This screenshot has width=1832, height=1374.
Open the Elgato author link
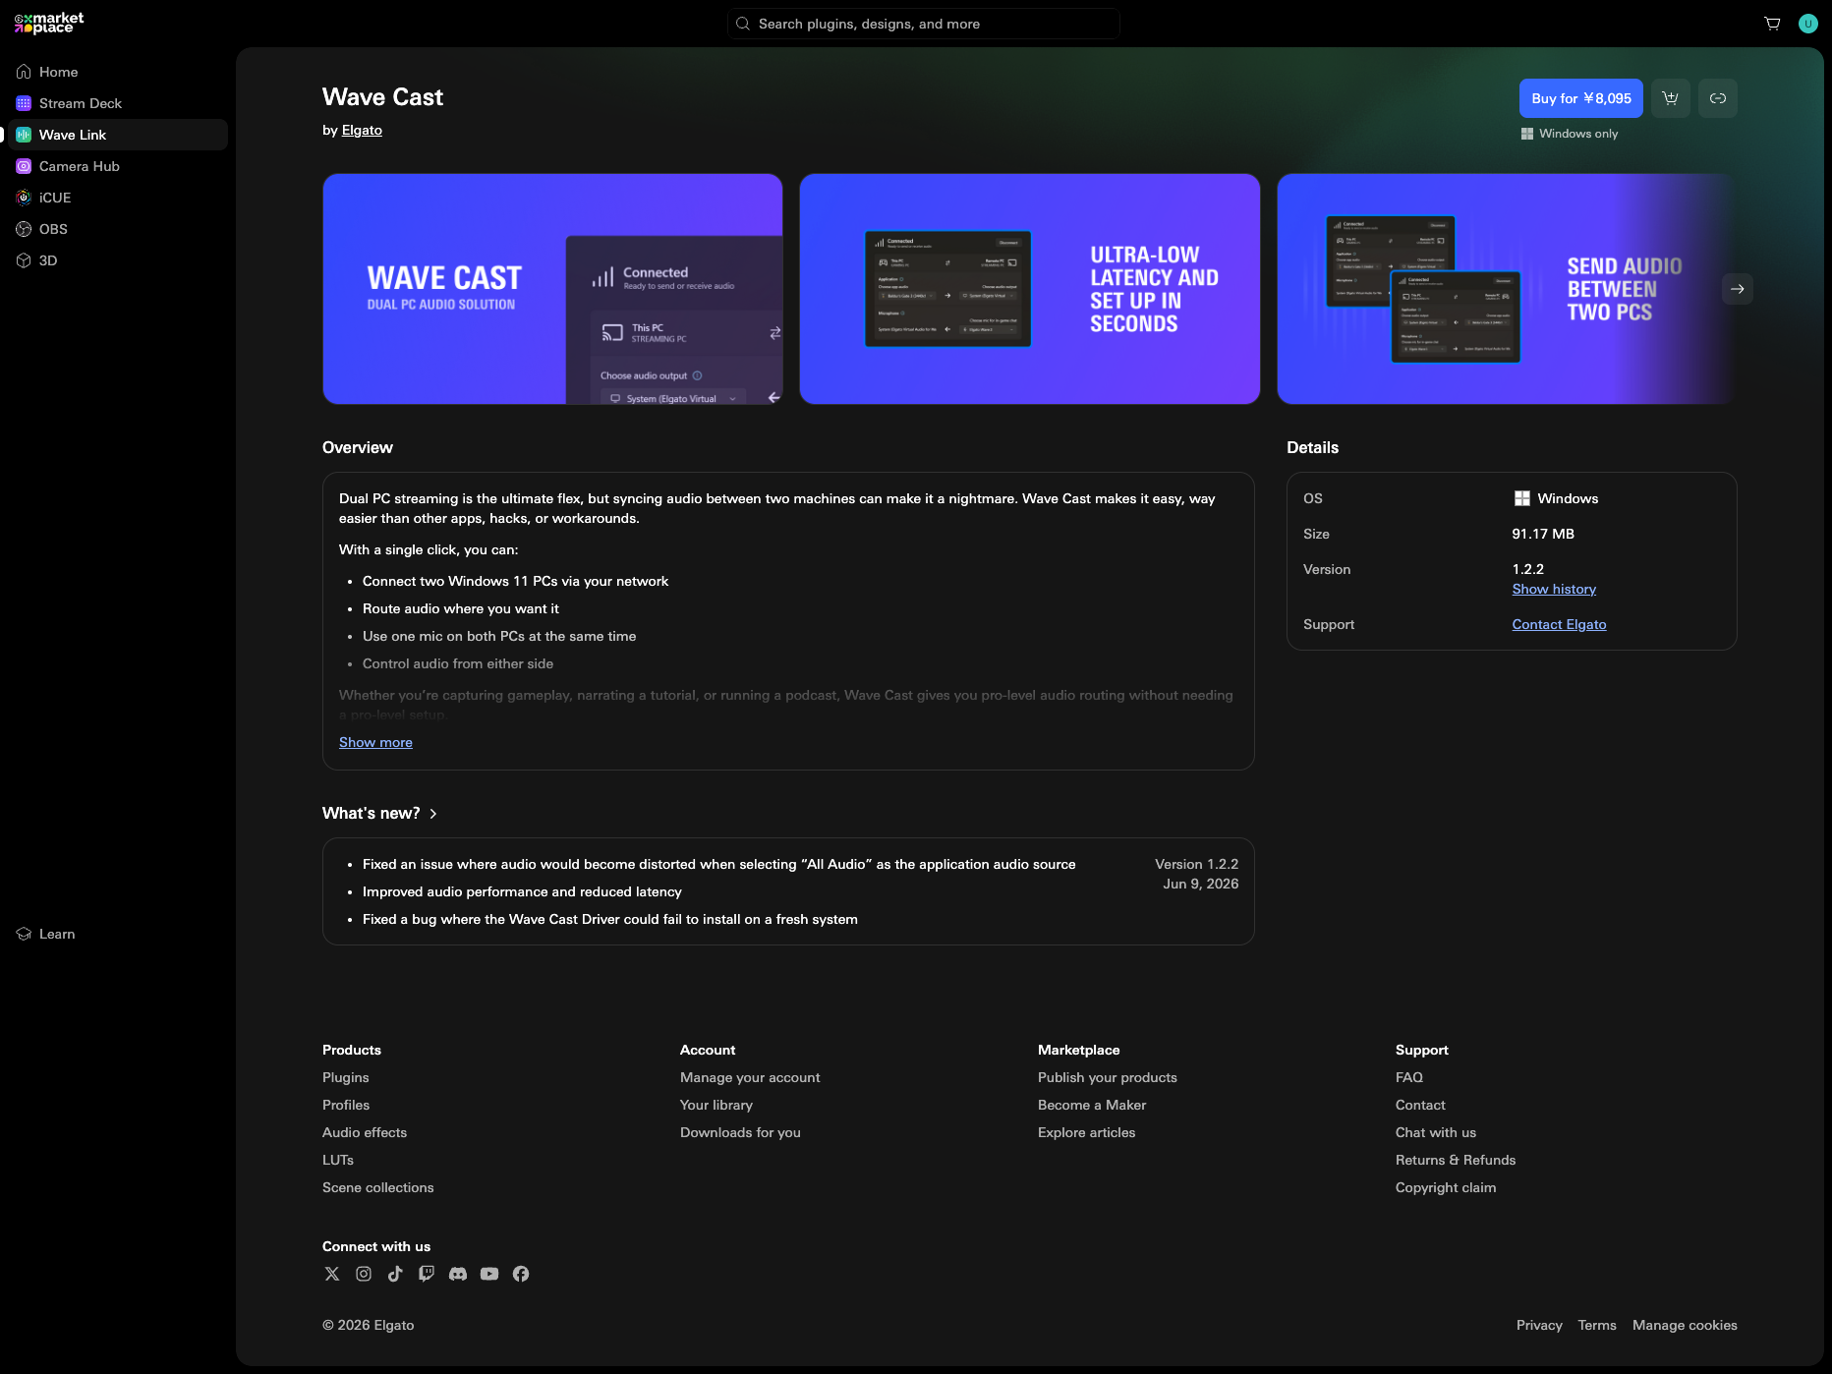pos(362,130)
